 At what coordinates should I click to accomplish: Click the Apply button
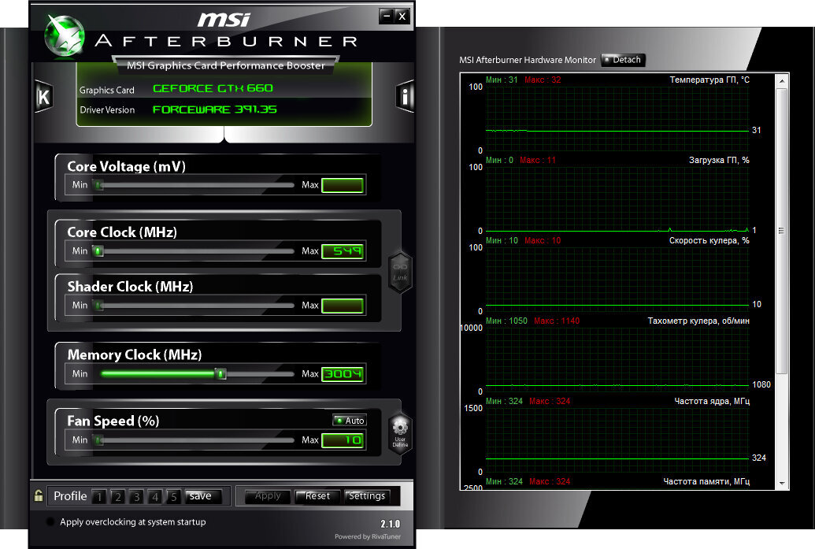[268, 496]
